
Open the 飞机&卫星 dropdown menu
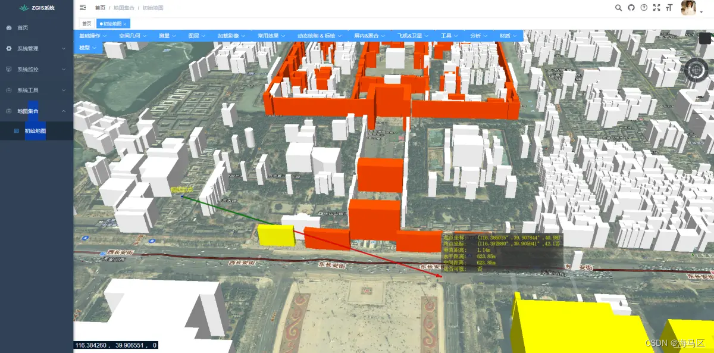(414, 36)
